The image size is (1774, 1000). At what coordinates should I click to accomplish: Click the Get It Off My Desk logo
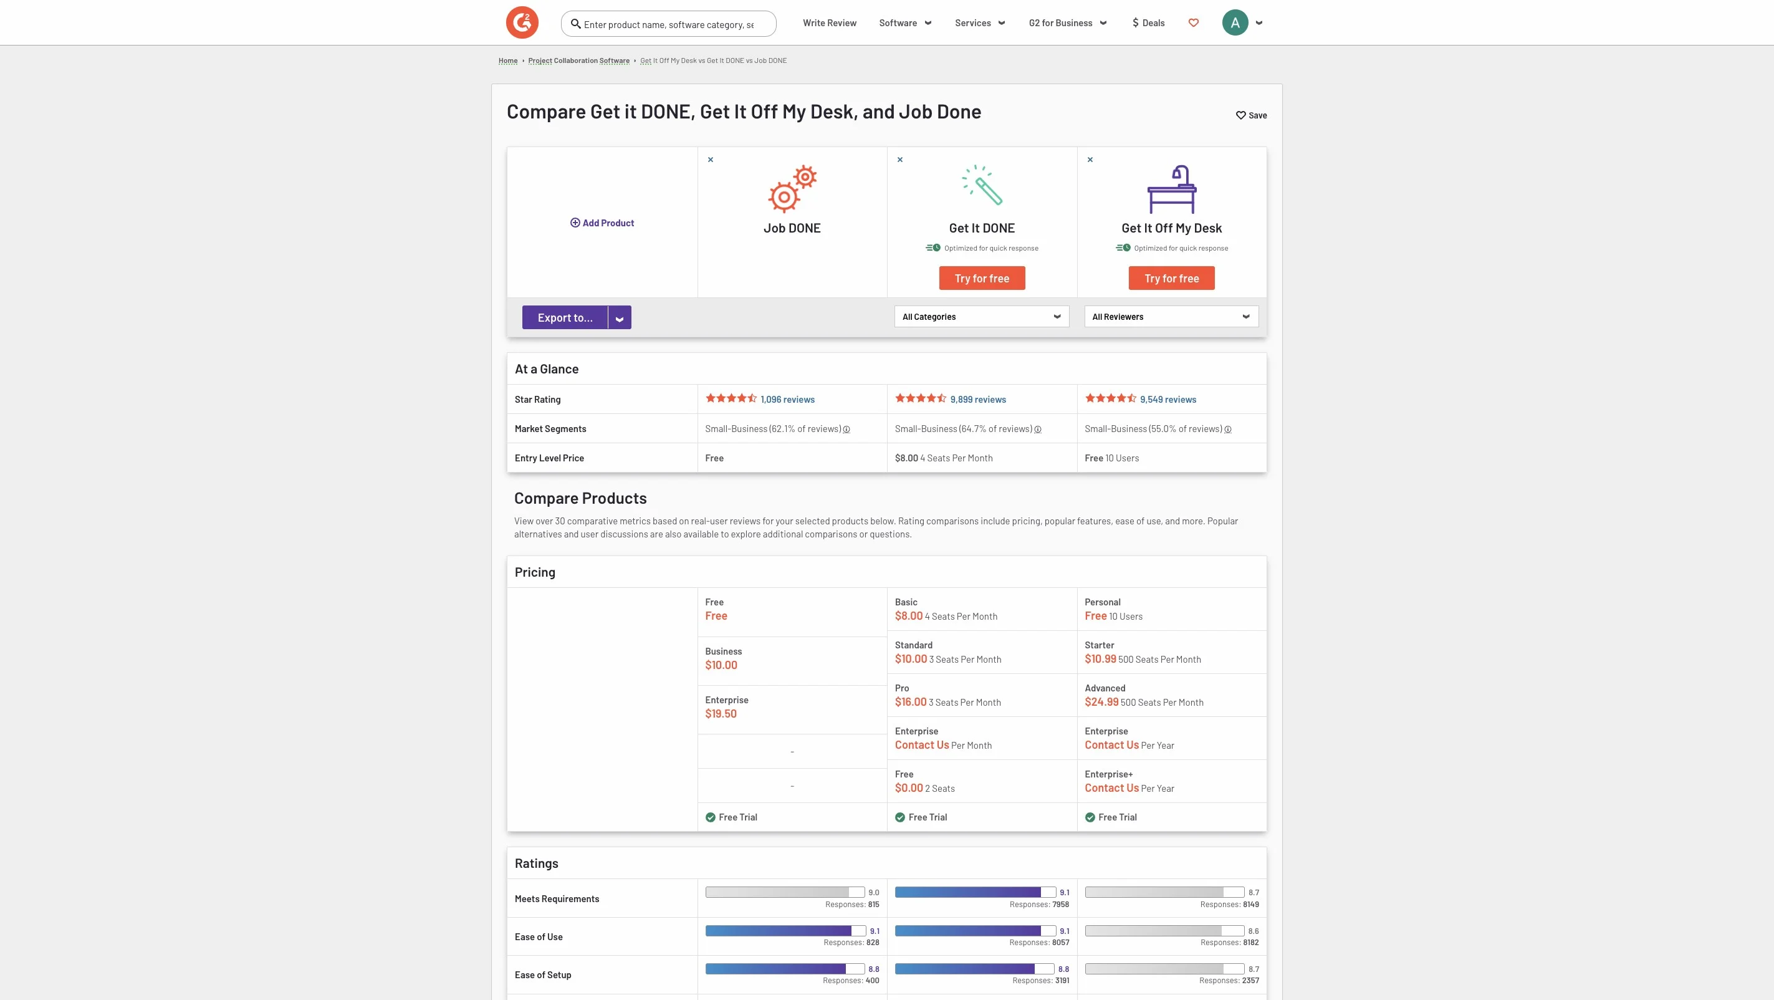[1171, 189]
